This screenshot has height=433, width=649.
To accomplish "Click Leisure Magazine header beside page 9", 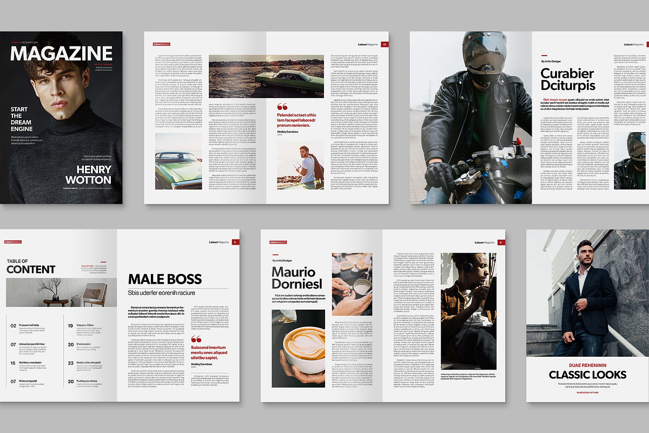I will [x=486, y=242].
